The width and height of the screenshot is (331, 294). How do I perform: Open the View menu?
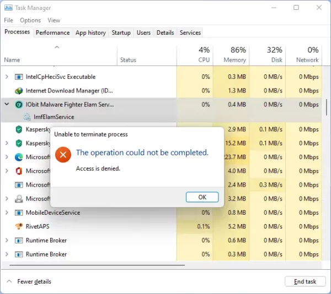pos(54,20)
